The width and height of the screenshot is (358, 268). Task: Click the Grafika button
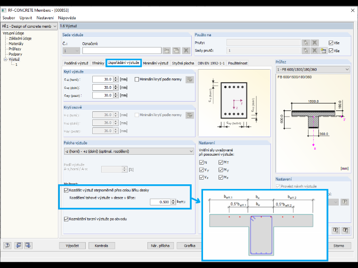pyautogui.click(x=189, y=245)
